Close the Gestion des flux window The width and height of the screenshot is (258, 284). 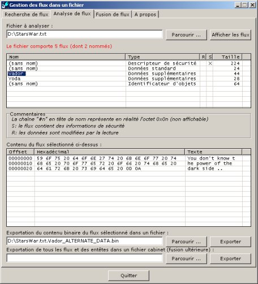252,5
